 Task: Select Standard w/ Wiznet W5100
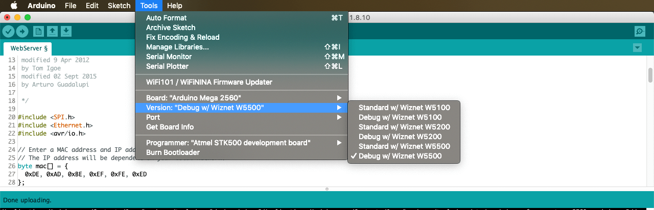pos(404,108)
